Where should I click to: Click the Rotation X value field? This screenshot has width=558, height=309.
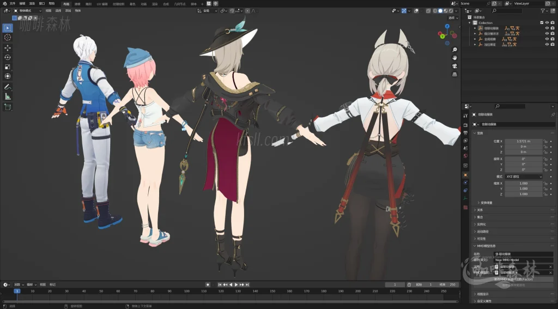524,159
